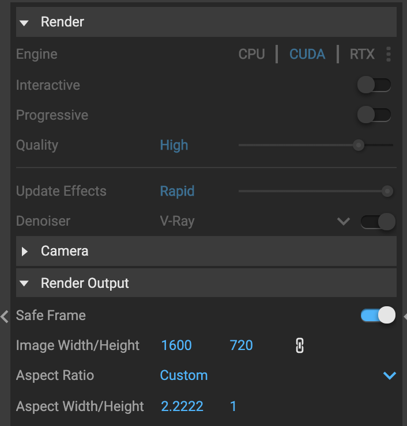Image resolution: width=407 pixels, height=426 pixels.
Task: Toggle the Interactive render switch
Action: pyautogui.click(x=374, y=85)
